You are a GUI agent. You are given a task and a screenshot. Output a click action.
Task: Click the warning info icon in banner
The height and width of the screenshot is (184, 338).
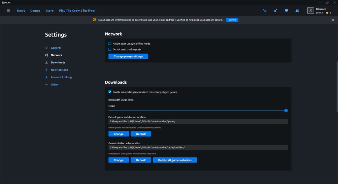pos(94,19)
